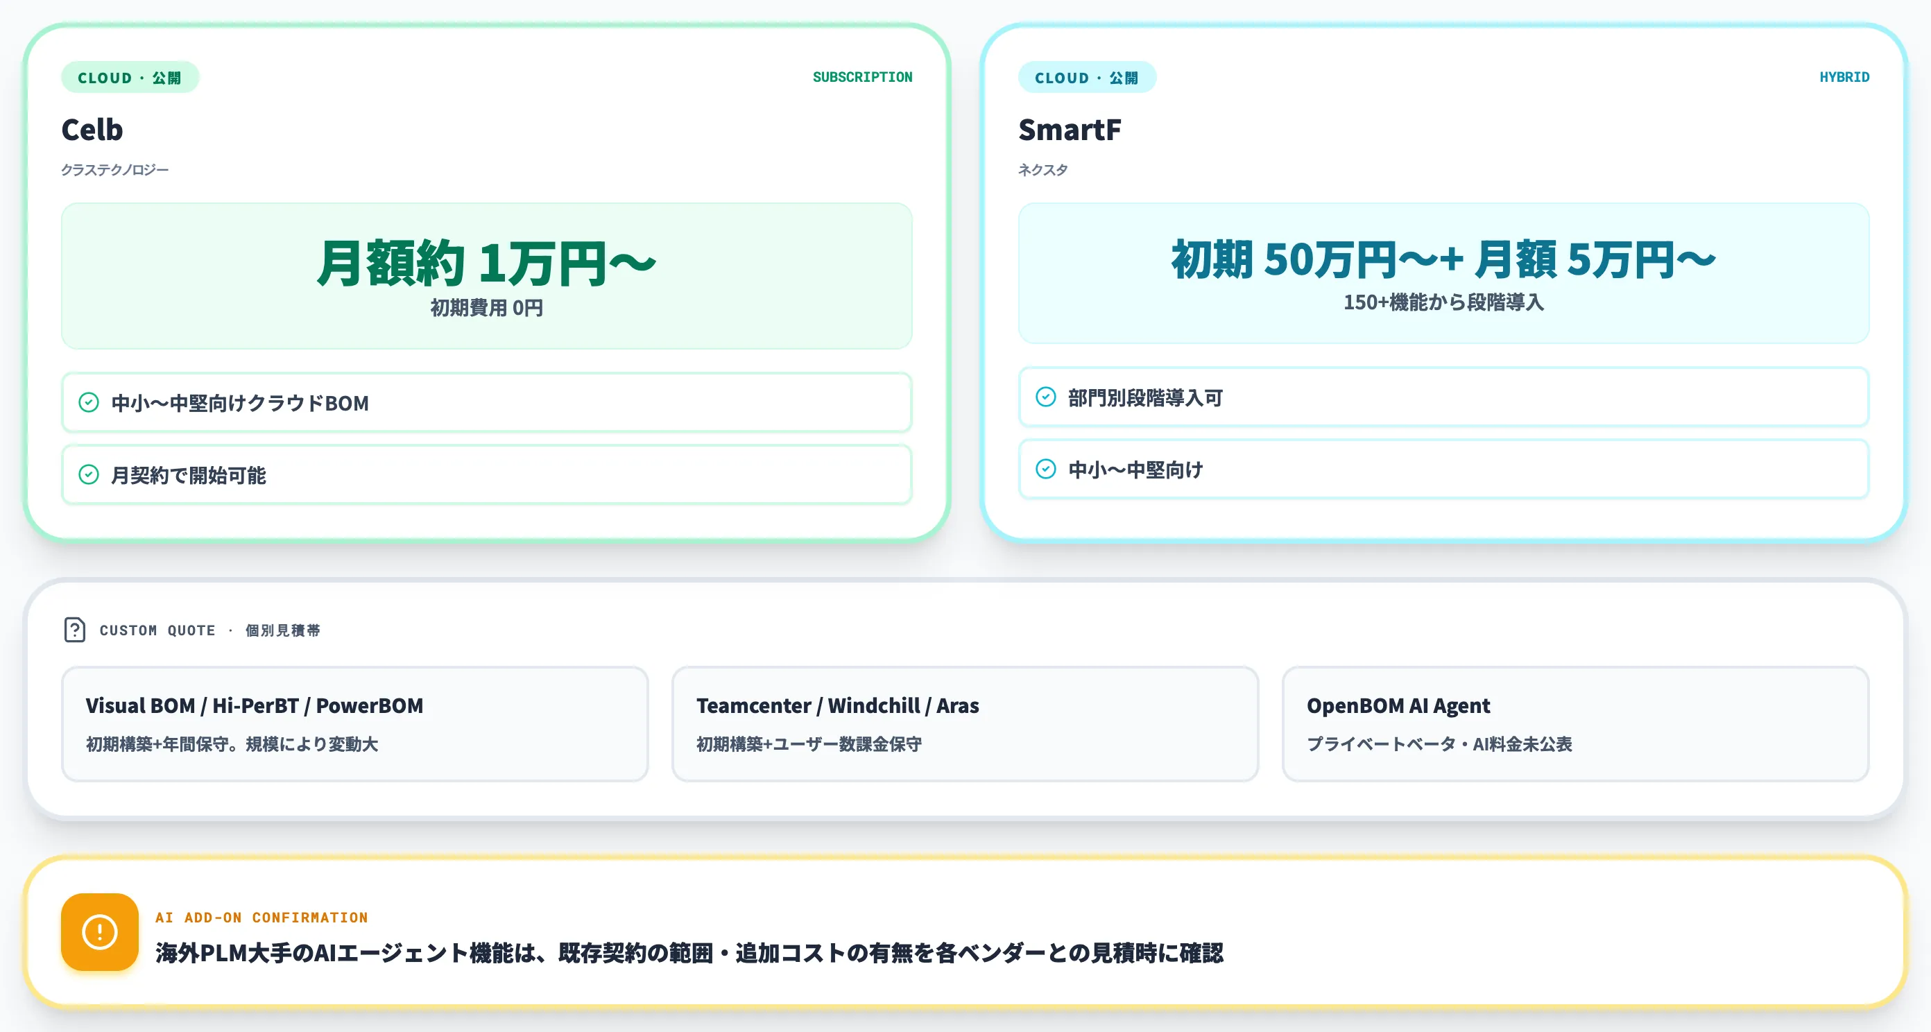Click the HYBRID label on the SmartF card

[x=1844, y=77]
